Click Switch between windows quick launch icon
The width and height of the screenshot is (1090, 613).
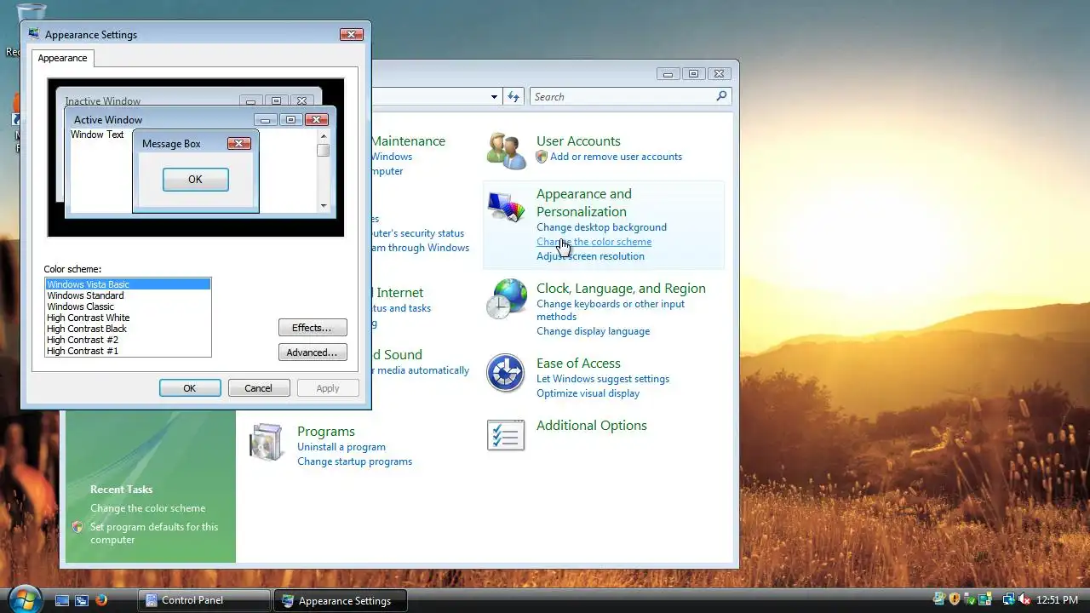point(82,600)
